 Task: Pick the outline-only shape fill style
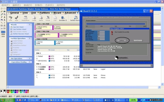point(3,32)
